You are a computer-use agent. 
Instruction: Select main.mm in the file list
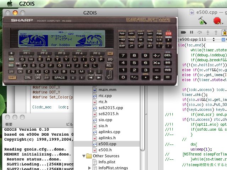107,90
